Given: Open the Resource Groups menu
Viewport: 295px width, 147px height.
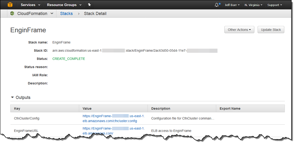Looking at the screenshot, I should tap(64, 5).
